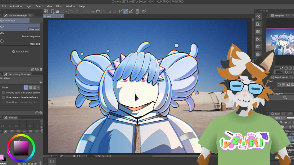Viewport: 294px width, 165px height.
Task: Open the Filter menu
Action: pos(59,6)
